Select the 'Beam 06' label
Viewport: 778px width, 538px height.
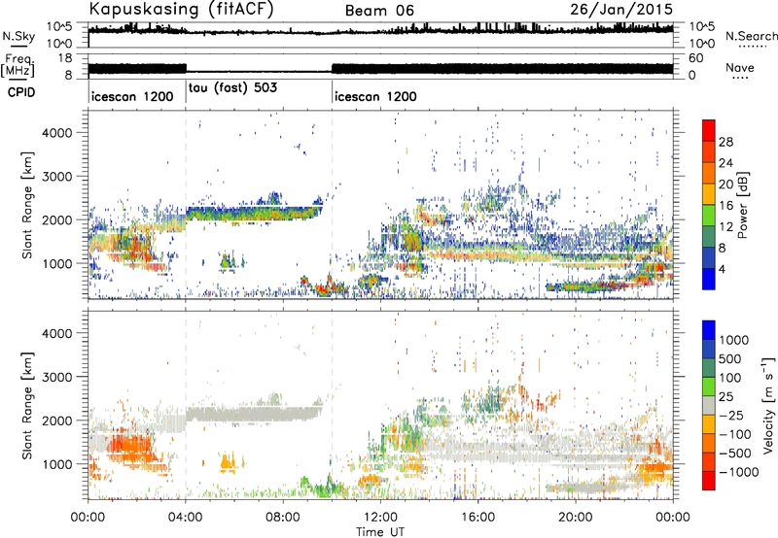click(x=379, y=11)
